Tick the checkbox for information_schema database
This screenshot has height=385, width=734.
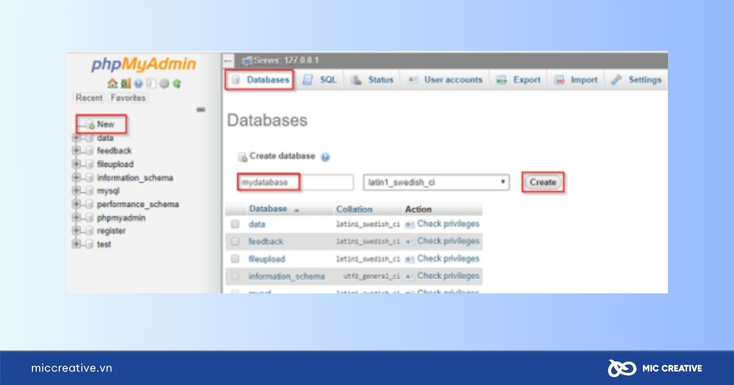click(x=235, y=276)
